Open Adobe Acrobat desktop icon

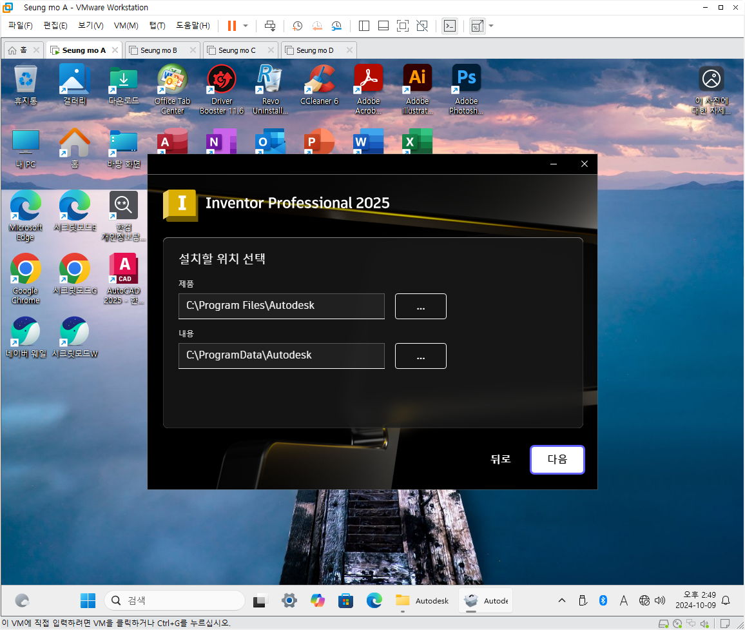368,90
